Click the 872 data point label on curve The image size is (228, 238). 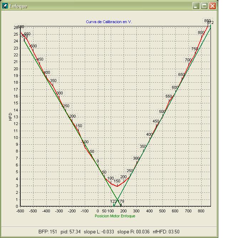coord(210,23)
